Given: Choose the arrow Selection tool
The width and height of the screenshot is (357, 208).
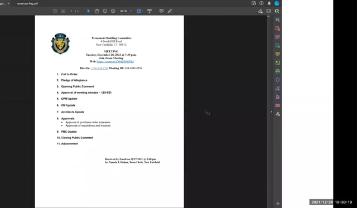Looking at the screenshot, I should click(88, 11).
